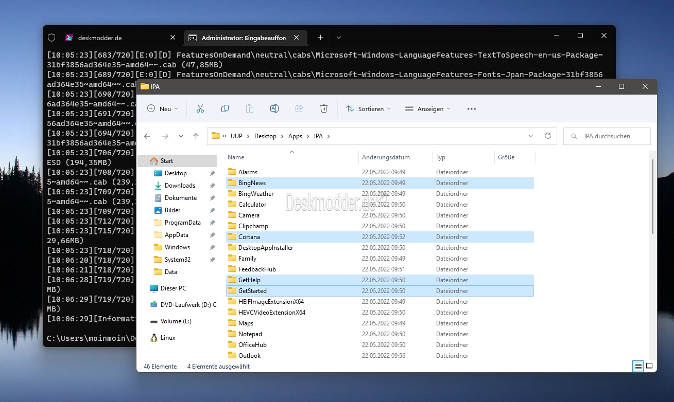The image size is (674, 402).
Task: Select the GetHelp folder row
Action: coord(380,280)
